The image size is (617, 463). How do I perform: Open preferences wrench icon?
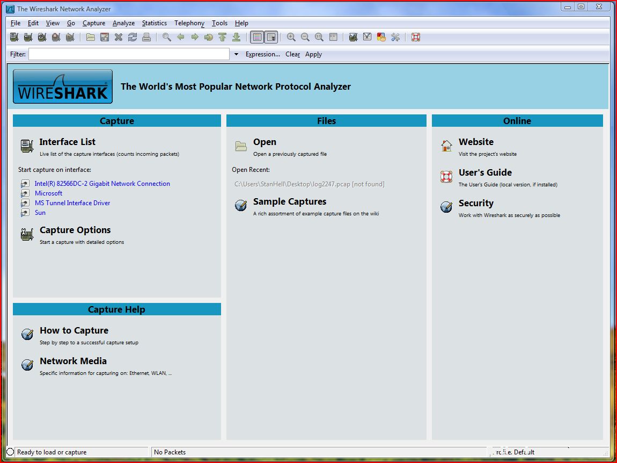point(395,37)
